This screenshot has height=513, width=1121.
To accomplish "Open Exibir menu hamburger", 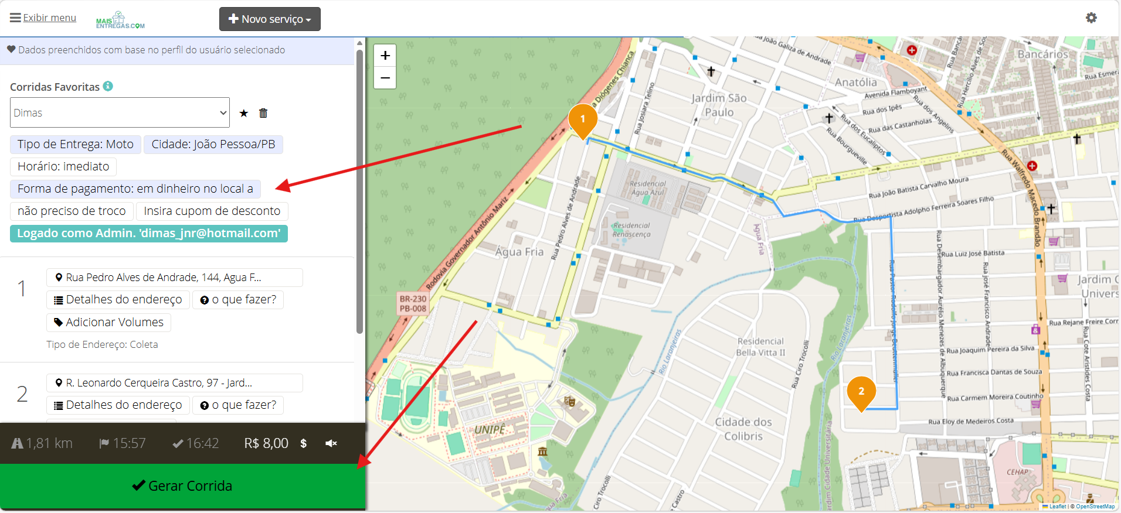I will [43, 18].
